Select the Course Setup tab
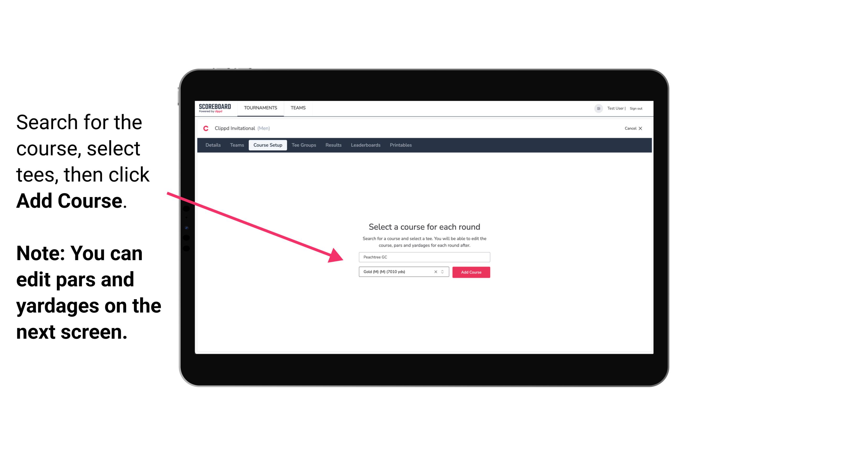The width and height of the screenshot is (847, 455). (x=268, y=145)
